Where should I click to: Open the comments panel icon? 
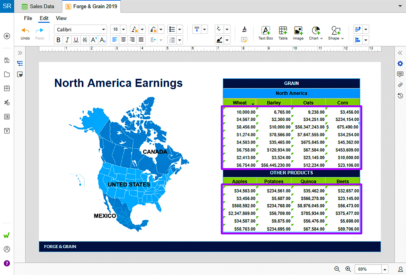400,74
